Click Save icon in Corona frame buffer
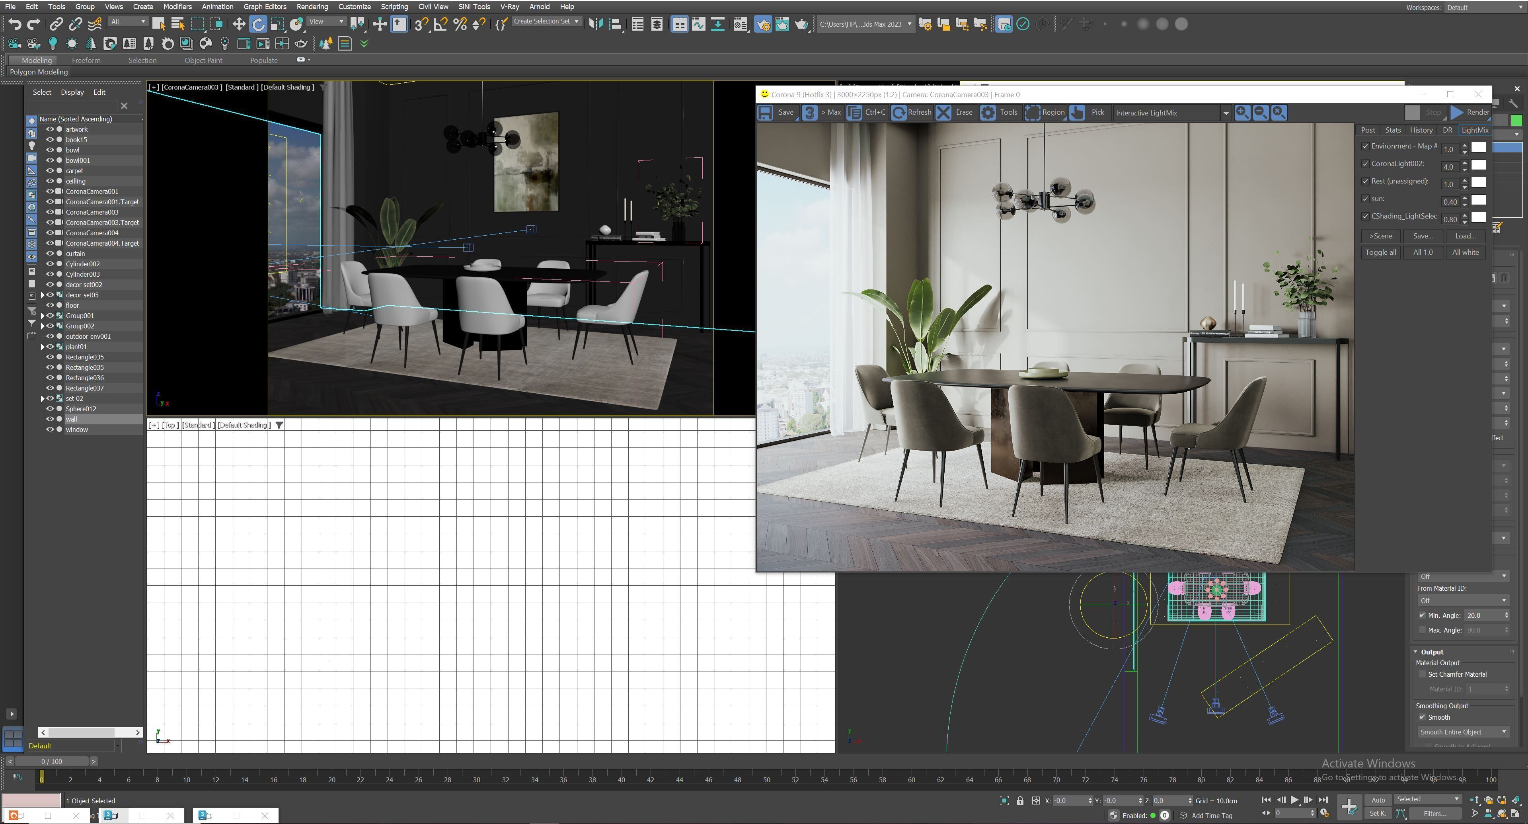The height and width of the screenshot is (824, 1528). tap(765, 113)
